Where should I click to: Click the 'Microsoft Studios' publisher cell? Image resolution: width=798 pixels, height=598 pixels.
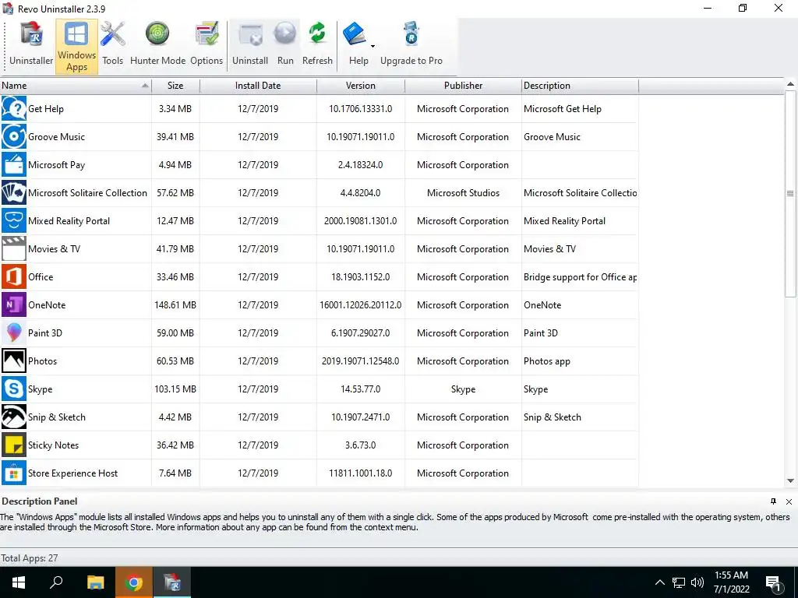pyautogui.click(x=463, y=193)
